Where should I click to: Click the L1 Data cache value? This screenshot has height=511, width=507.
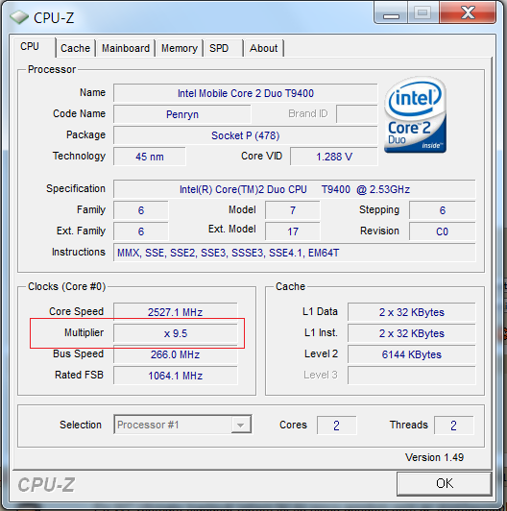pyautogui.click(x=412, y=312)
